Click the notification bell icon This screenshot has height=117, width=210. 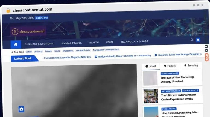pyautogui.click(x=198, y=40)
